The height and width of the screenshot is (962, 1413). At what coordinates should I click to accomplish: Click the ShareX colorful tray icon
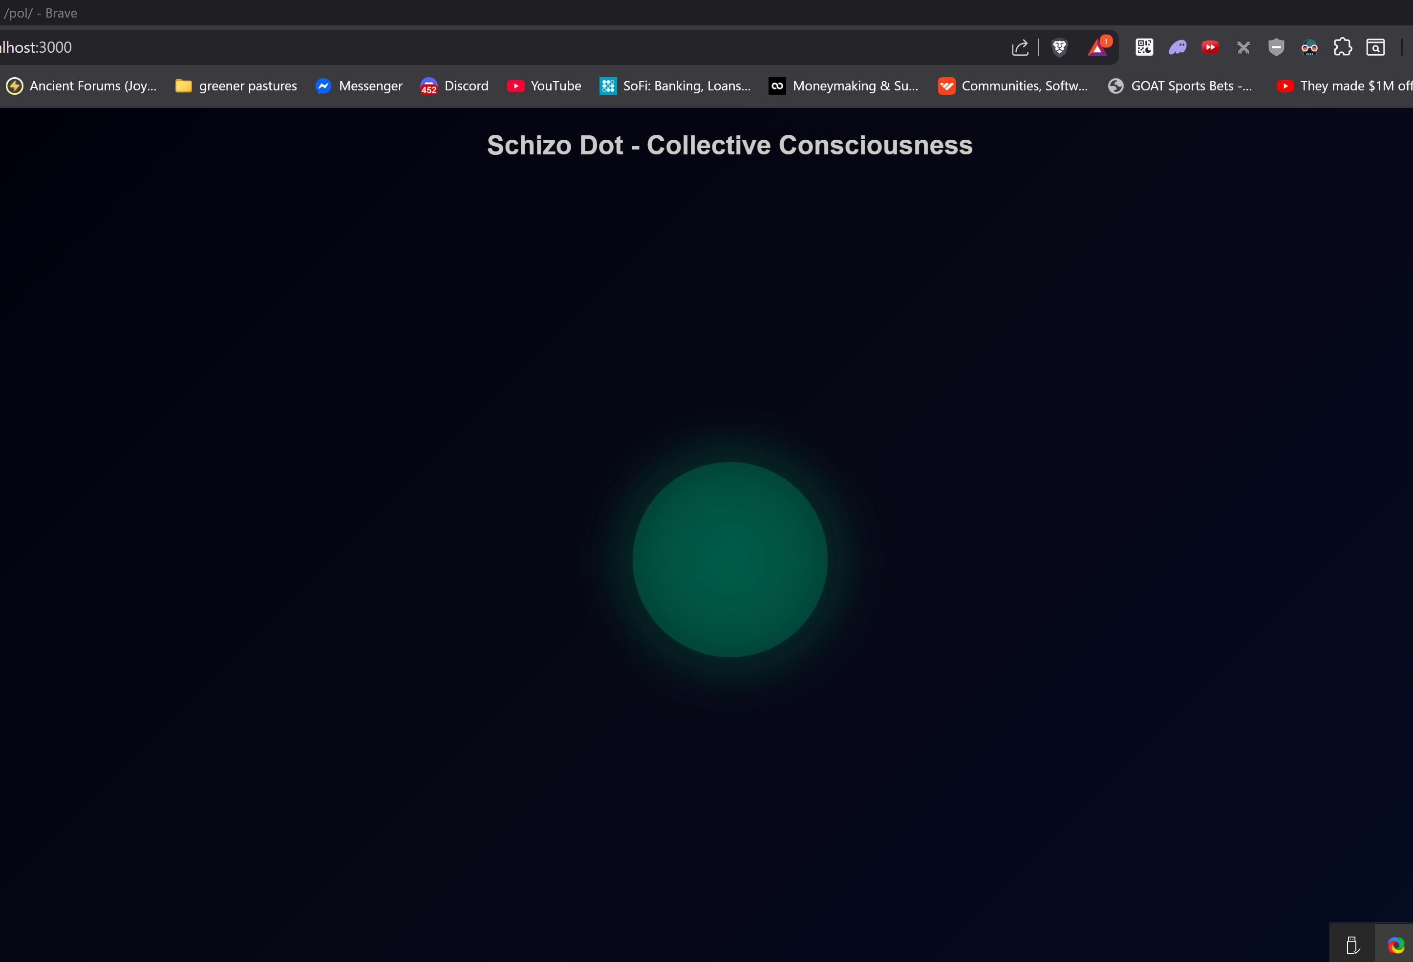point(1395,945)
